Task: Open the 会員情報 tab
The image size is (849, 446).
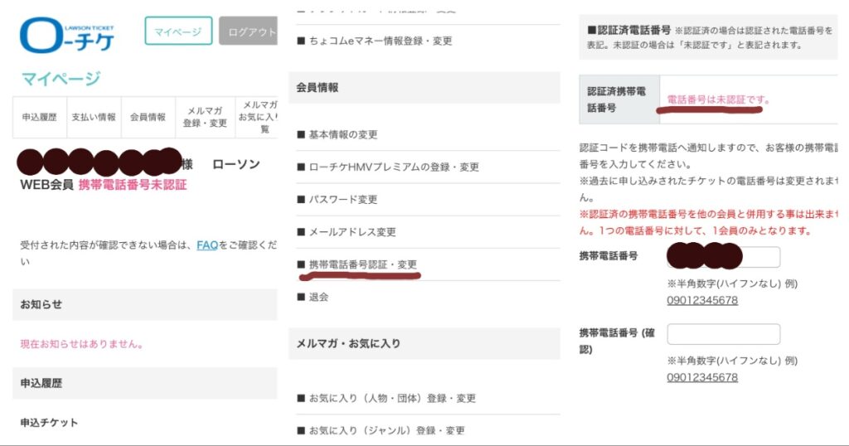Action: coord(148,118)
